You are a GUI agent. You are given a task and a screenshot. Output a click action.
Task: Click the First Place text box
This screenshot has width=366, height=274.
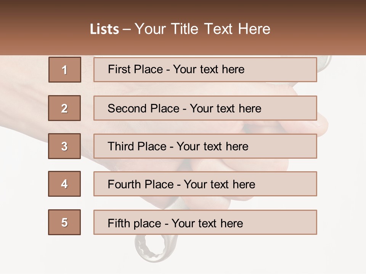pos(205,70)
